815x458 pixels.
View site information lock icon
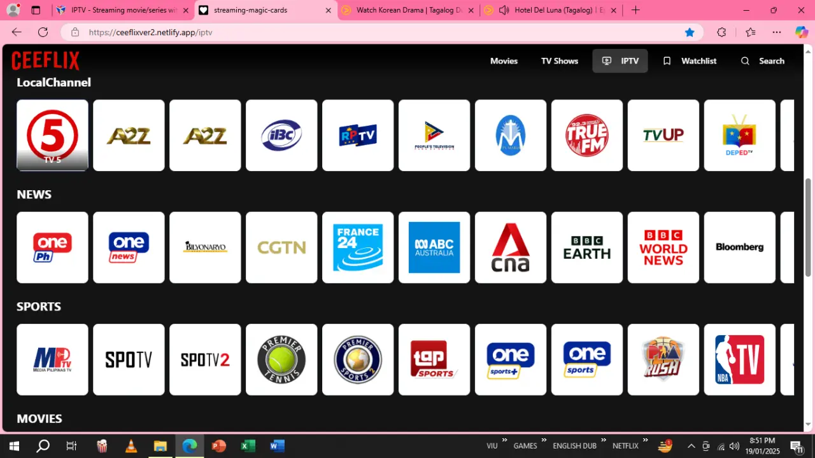point(75,32)
